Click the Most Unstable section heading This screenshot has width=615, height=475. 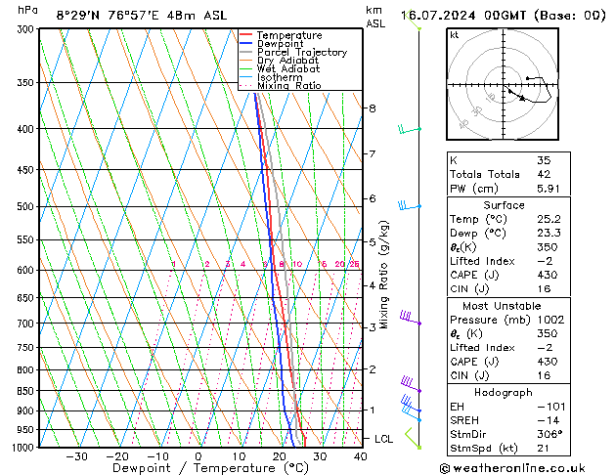(x=502, y=306)
